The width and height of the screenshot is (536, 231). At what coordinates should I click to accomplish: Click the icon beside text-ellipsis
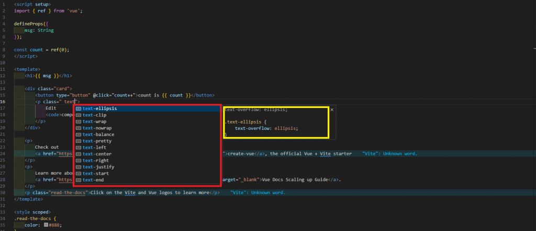coord(79,108)
